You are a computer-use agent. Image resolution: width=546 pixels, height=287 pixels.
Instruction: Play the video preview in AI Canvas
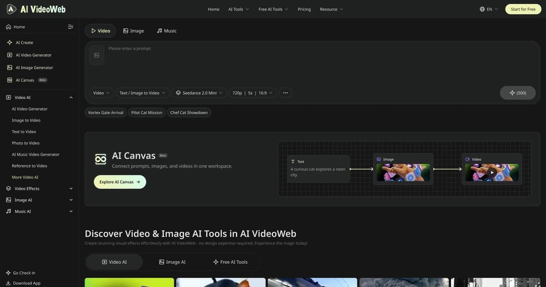[x=492, y=173]
